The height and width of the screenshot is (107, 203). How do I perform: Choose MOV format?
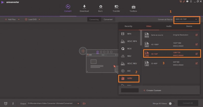[129, 49]
